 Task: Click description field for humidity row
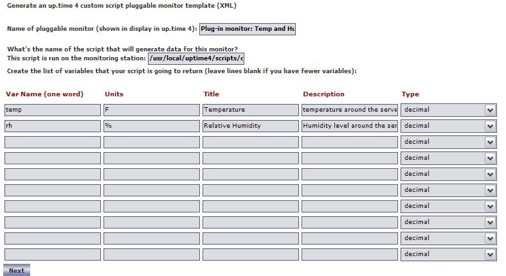click(349, 126)
